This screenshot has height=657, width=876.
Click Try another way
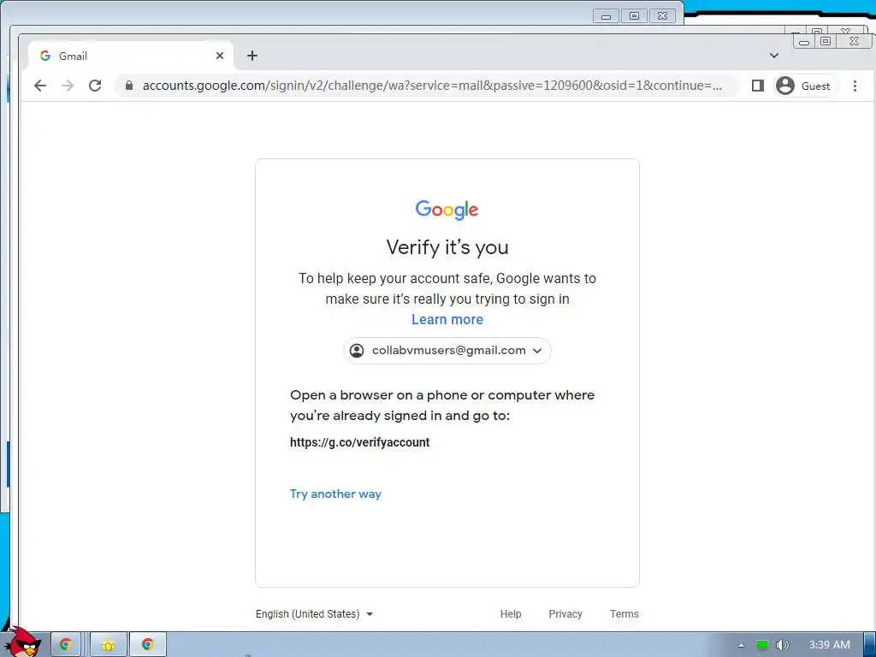tap(335, 494)
